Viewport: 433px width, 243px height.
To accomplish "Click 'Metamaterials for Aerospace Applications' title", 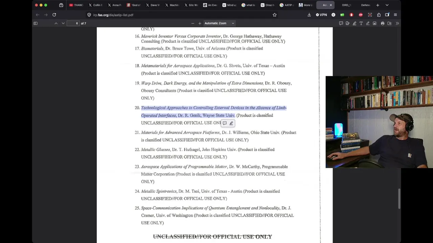I will [x=178, y=66].
